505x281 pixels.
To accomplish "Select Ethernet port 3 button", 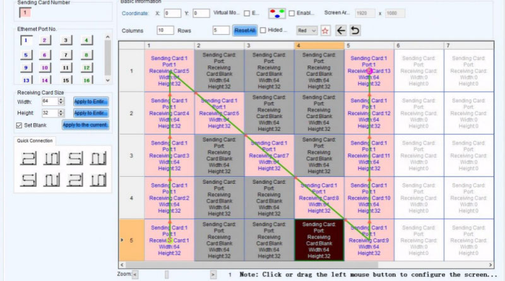I will point(66,40).
